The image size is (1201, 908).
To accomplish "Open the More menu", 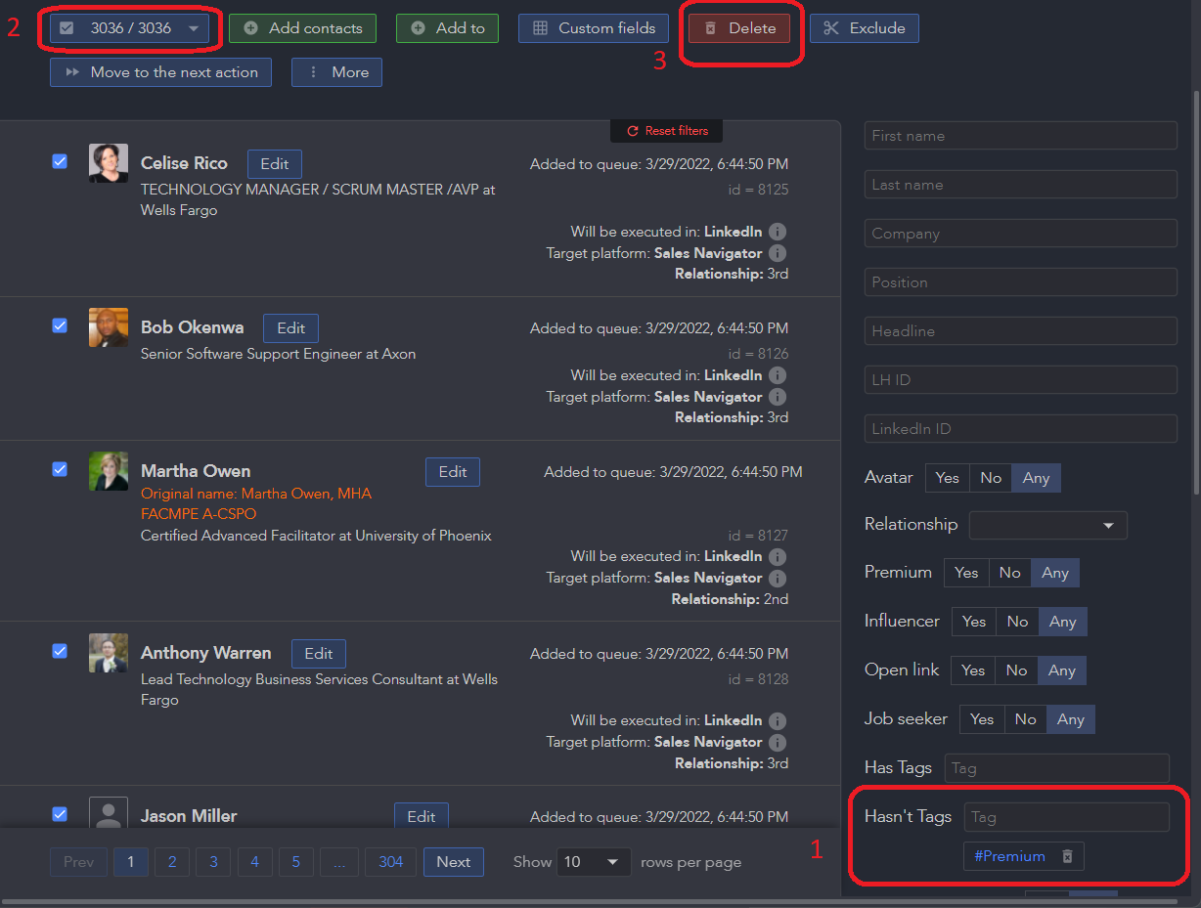I will [336, 72].
